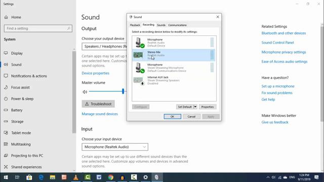Click Fix sound problems link
The height and width of the screenshot is (182, 324).
277,93
